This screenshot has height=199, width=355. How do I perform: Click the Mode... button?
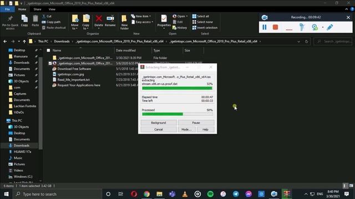186,129
